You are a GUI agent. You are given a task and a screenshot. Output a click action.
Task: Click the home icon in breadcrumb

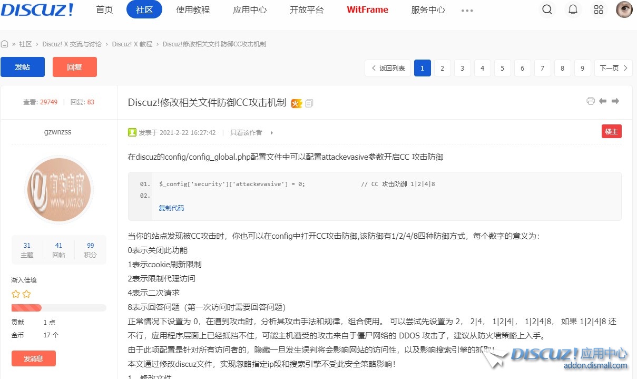click(x=5, y=44)
